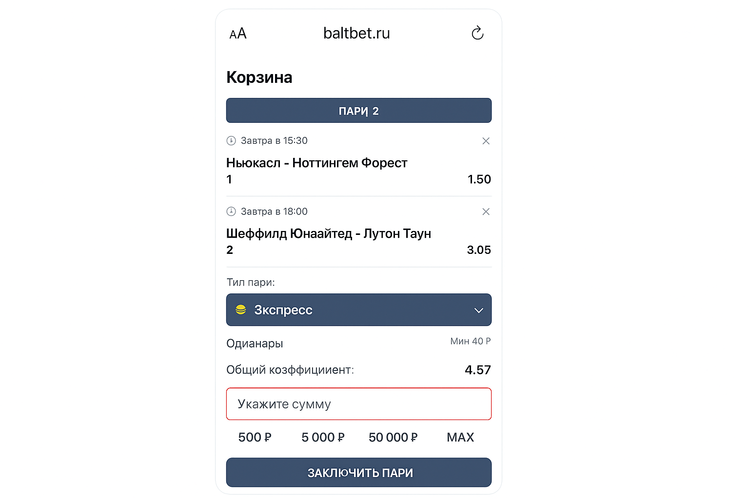749x499 pixels.
Task: Click the total coefficient 4.57 value
Action: pyautogui.click(x=477, y=370)
